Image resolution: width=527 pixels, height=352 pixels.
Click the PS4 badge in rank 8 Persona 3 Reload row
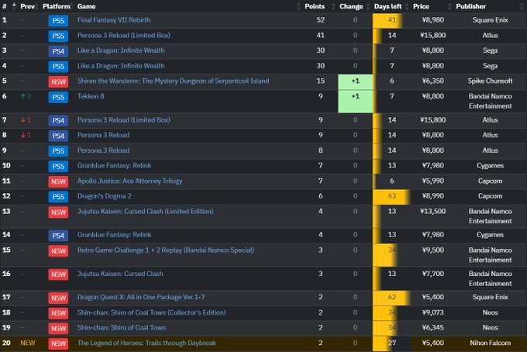[58, 136]
